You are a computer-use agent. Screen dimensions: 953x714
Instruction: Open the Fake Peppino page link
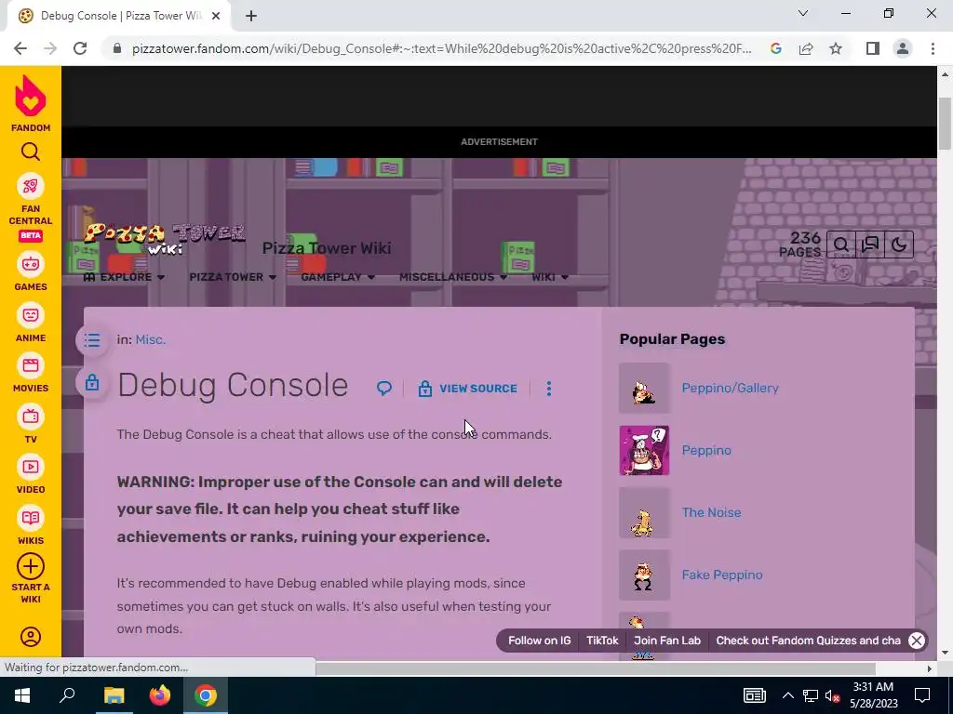coord(722,575)
